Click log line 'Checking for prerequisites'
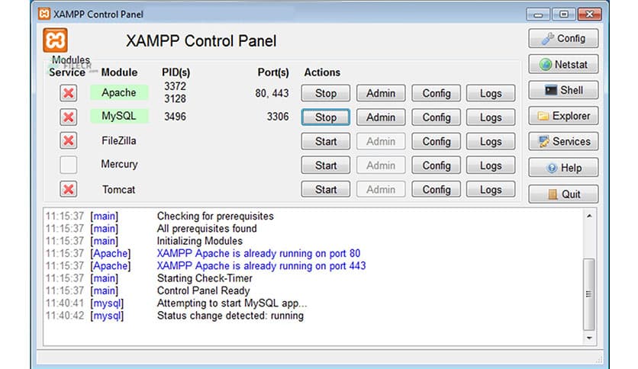This screenshot has width=638, height=369. (x=215, y=216)
